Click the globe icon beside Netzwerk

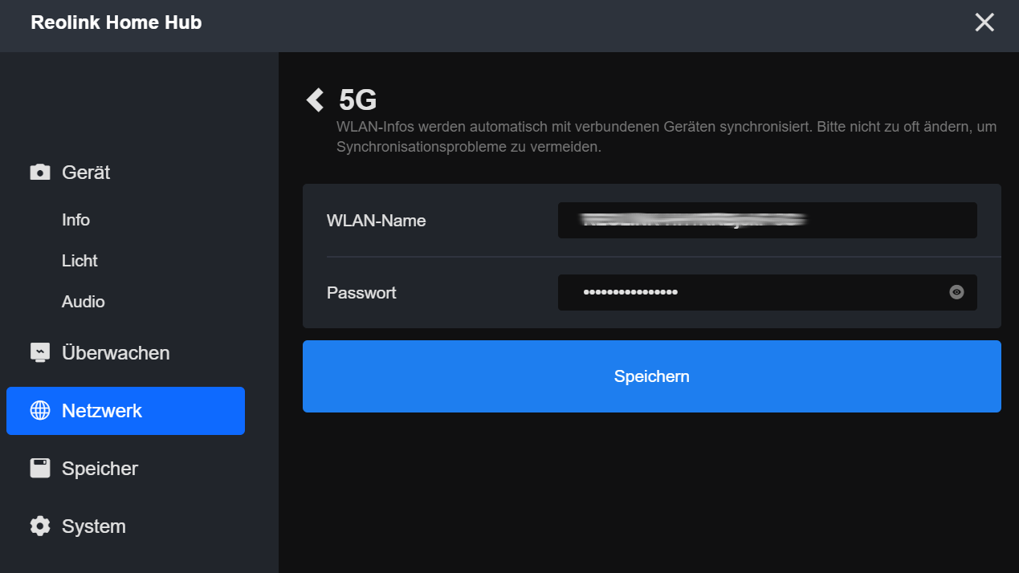coord(40,411)
